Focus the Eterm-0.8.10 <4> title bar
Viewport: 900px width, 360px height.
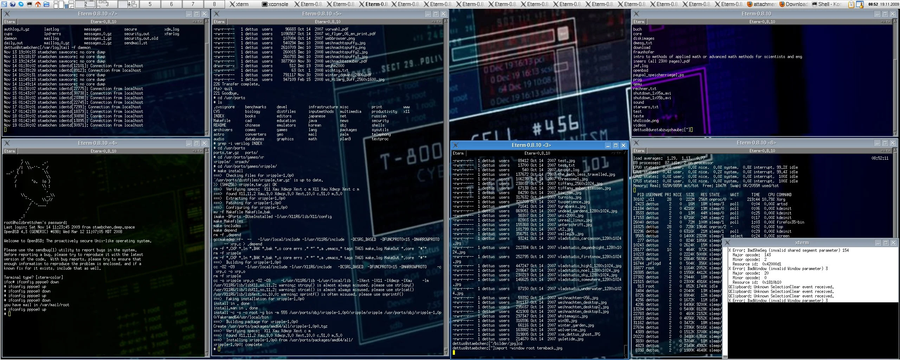97,143
